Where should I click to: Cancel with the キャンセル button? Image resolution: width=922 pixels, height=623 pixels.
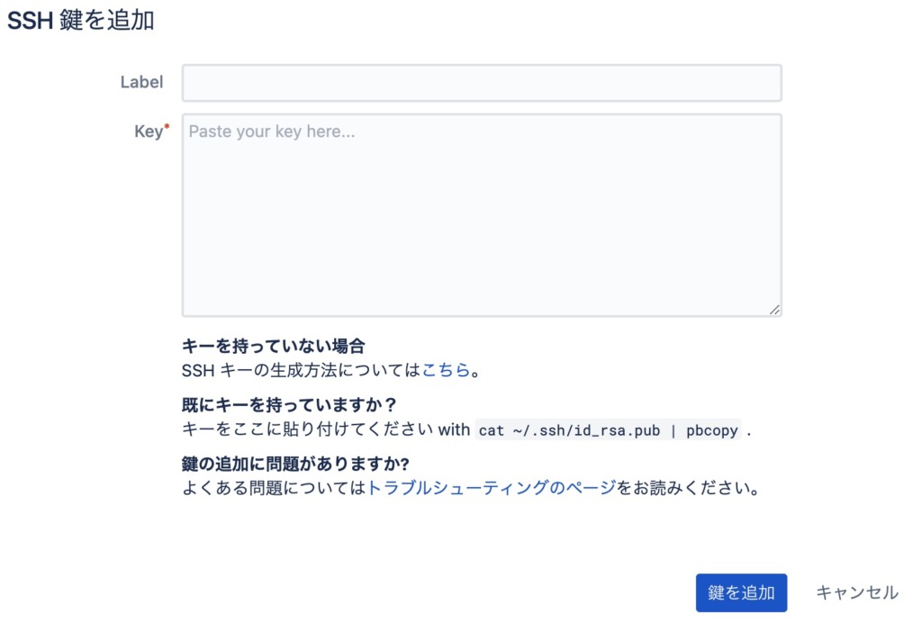point(857,592)
